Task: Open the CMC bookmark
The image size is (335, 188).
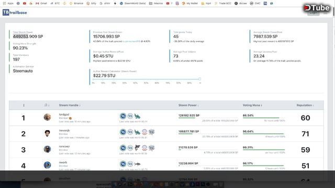Action: pos(255,4)
